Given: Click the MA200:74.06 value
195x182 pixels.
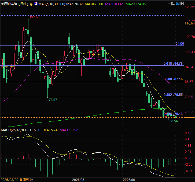Looking at the screenshot, I should [x=135, y=4].
